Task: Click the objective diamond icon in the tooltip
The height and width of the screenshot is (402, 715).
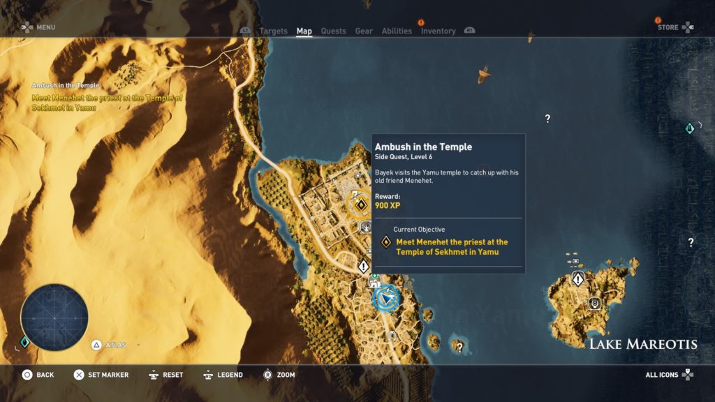Action: [x=385, y=242]
